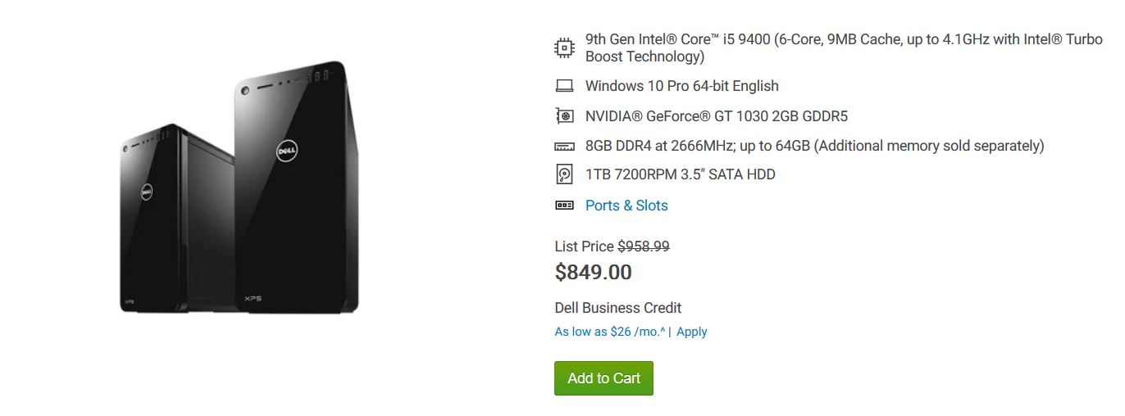
Task: Click Dell logo on small tower
Action: 147,192
